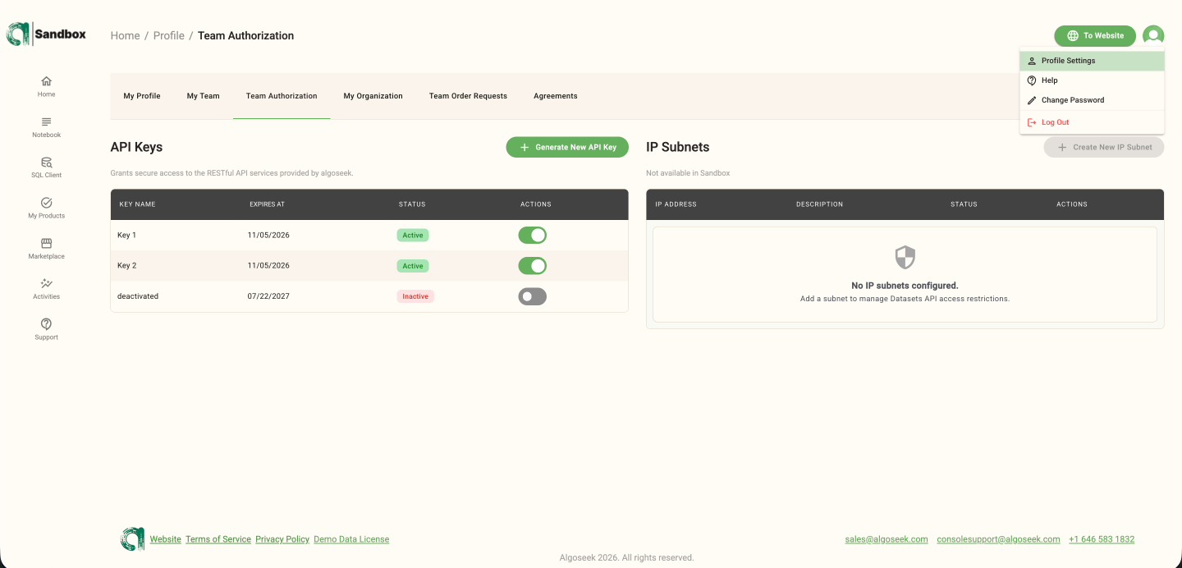Toggle off the Key 2 API key

tap(532, 266)
